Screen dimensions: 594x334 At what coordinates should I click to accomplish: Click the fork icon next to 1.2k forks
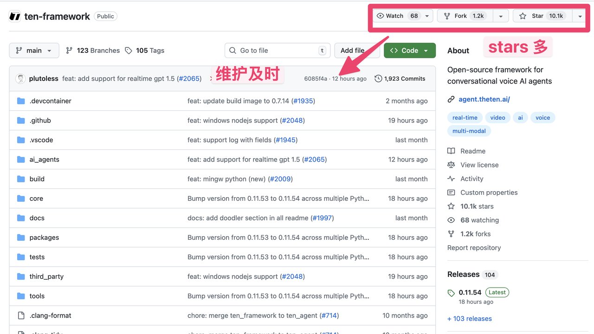pyautogui.click(x=451, y=234)
